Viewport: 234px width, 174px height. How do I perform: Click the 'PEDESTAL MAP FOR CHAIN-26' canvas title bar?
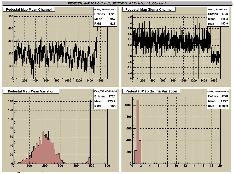click(x=117, y=3)
